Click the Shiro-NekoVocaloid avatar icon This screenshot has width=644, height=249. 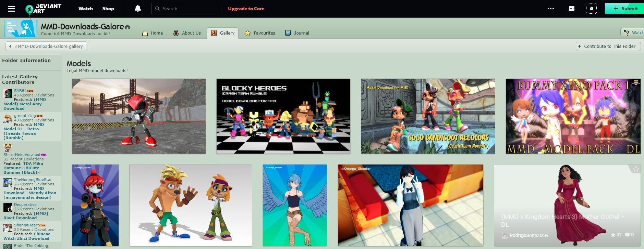pyautogui.click(x=8, y=147)
